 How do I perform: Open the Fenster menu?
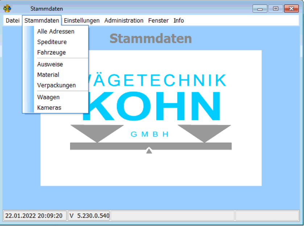pyautogui.click(x=159, y=20)
